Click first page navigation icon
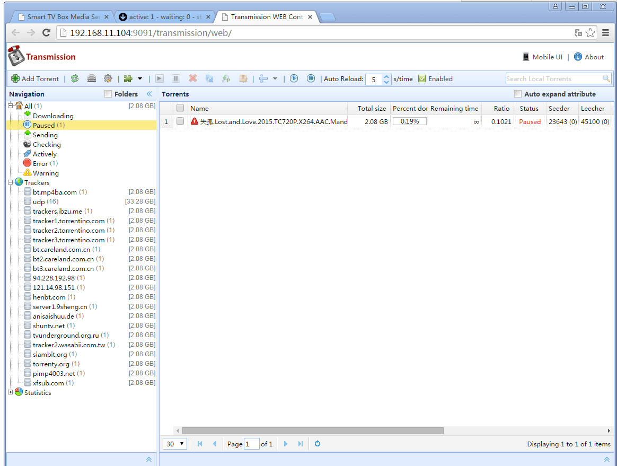Screen dimensions: 617x466 (x=200, y=444)
